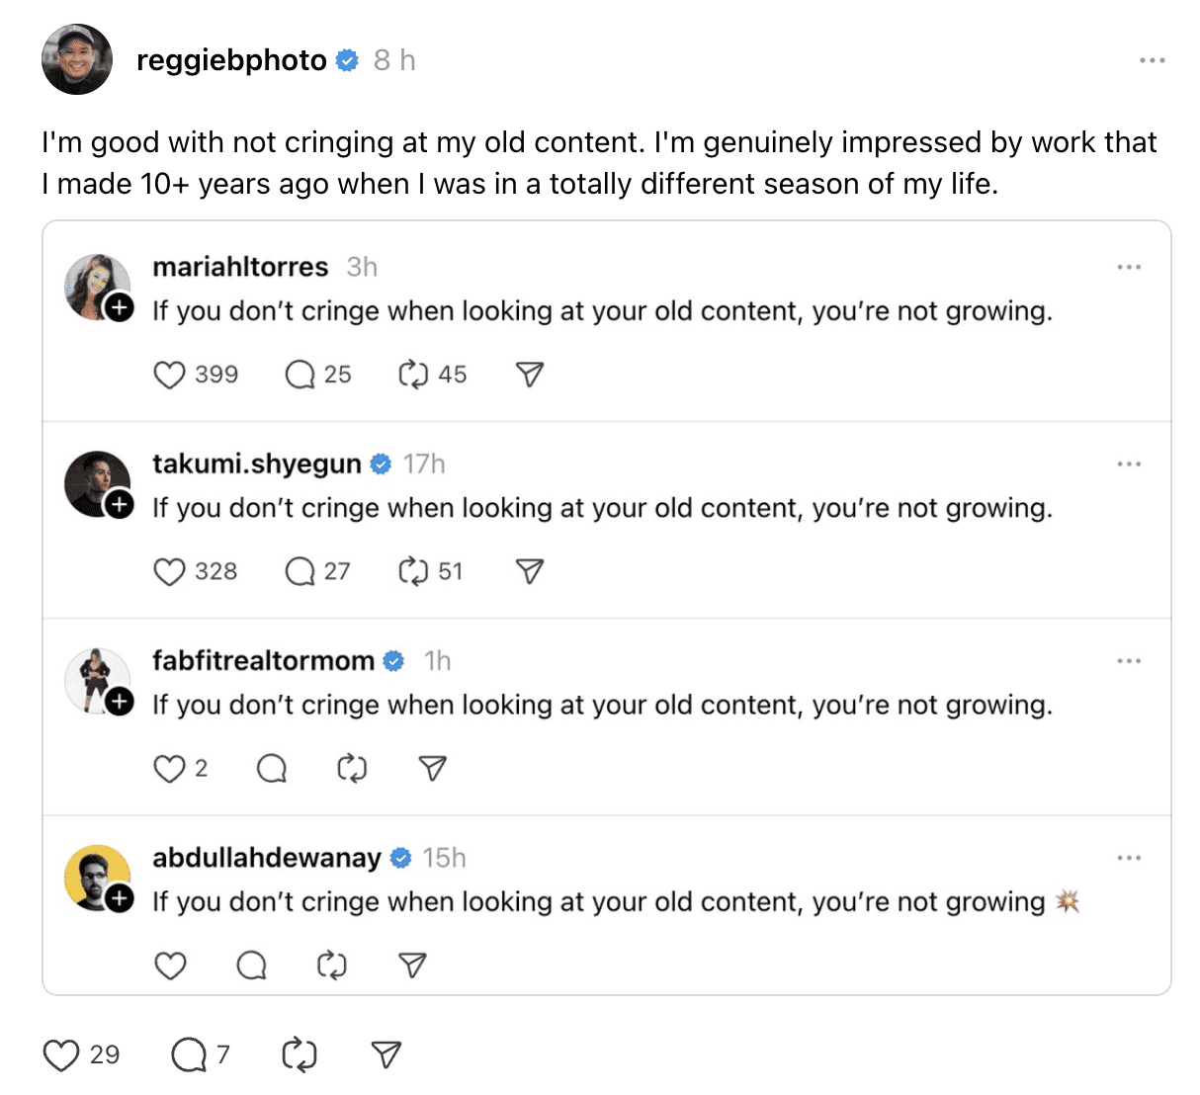The height and width of the screenshot is (1095, 1200).
Task: Follow mariahltorres via the plus badge
Action: pos(120,308)
